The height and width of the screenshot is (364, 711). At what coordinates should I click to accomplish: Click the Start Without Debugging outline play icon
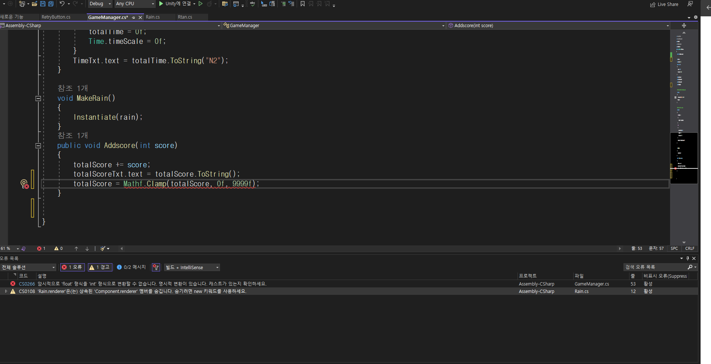pos(201,4)
